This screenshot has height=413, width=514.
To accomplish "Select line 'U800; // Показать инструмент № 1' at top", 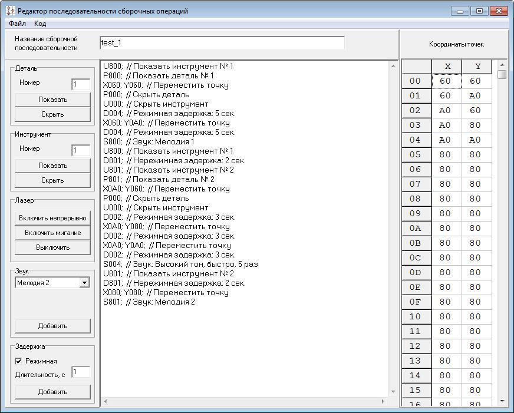I will point(168,67).
